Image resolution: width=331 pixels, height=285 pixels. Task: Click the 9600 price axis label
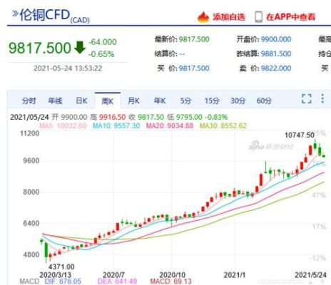coord(31,161)
